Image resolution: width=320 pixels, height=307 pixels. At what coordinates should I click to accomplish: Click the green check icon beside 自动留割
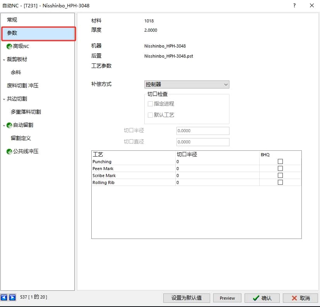[x=9, y=125]
